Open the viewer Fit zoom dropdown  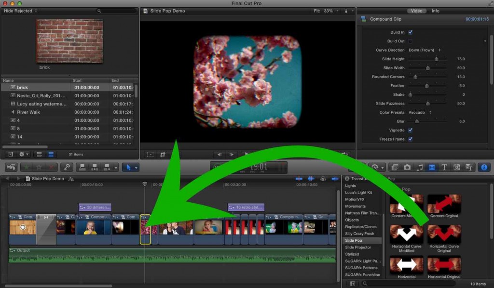coord(327,11)
